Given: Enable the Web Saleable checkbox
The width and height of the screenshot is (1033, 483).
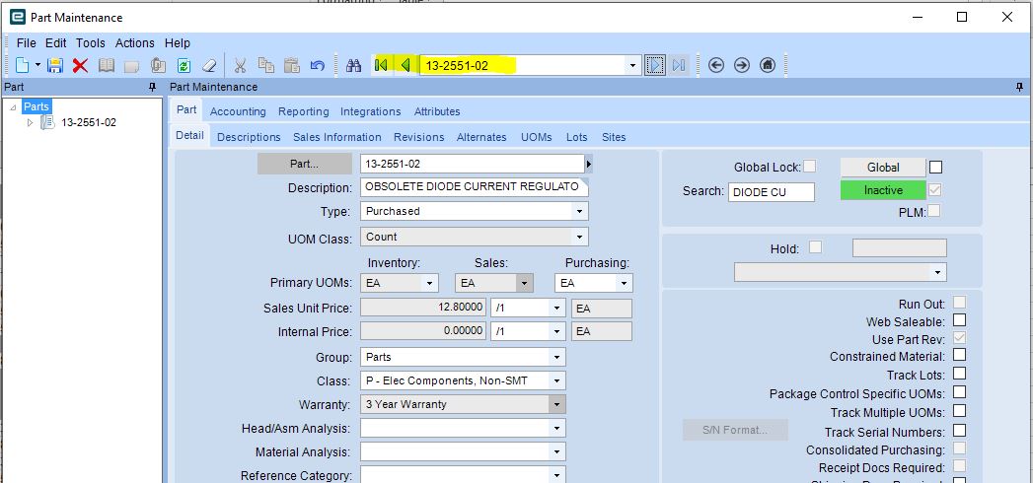Looking at the screenshot, I should tap(959, 320).
